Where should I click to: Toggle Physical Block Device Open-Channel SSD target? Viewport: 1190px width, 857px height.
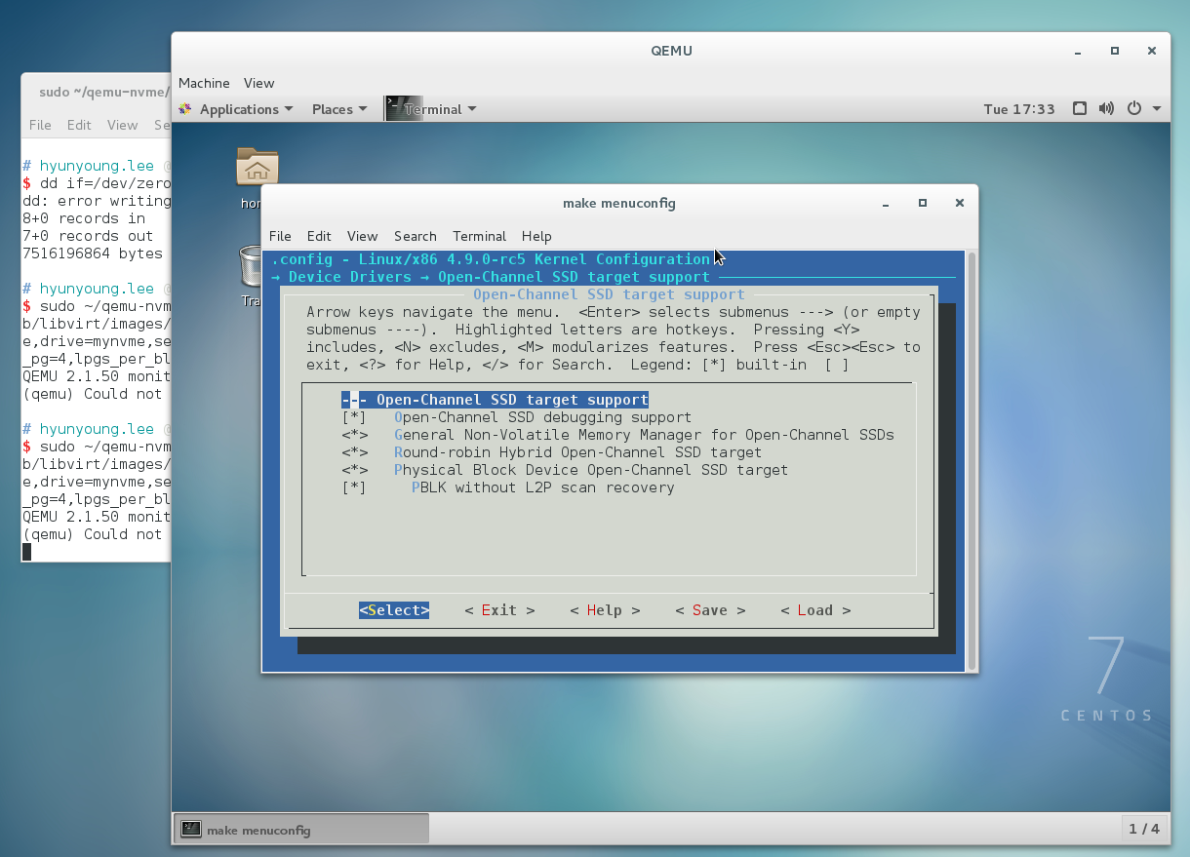click(354, 470)
